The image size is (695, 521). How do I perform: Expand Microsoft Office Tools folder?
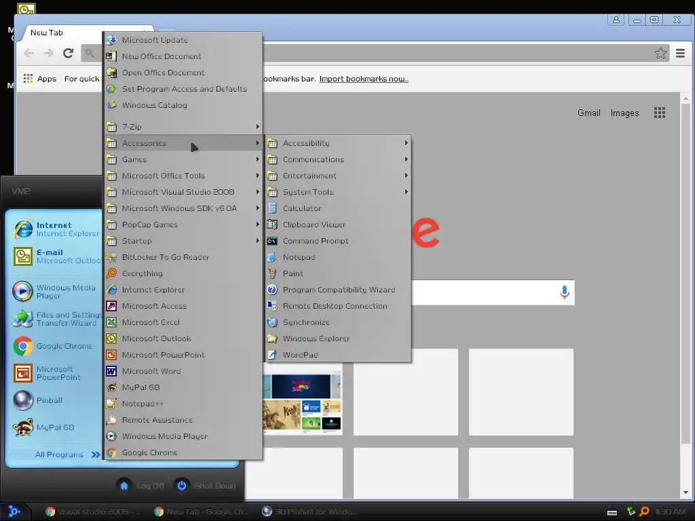coord(183,176)
